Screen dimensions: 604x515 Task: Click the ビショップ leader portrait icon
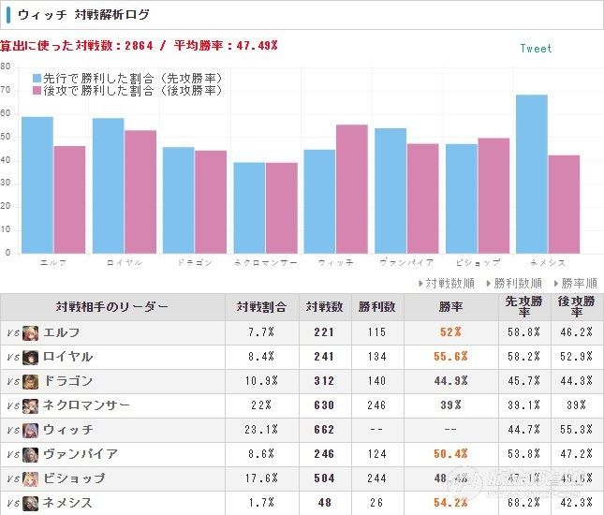(30, 478)
